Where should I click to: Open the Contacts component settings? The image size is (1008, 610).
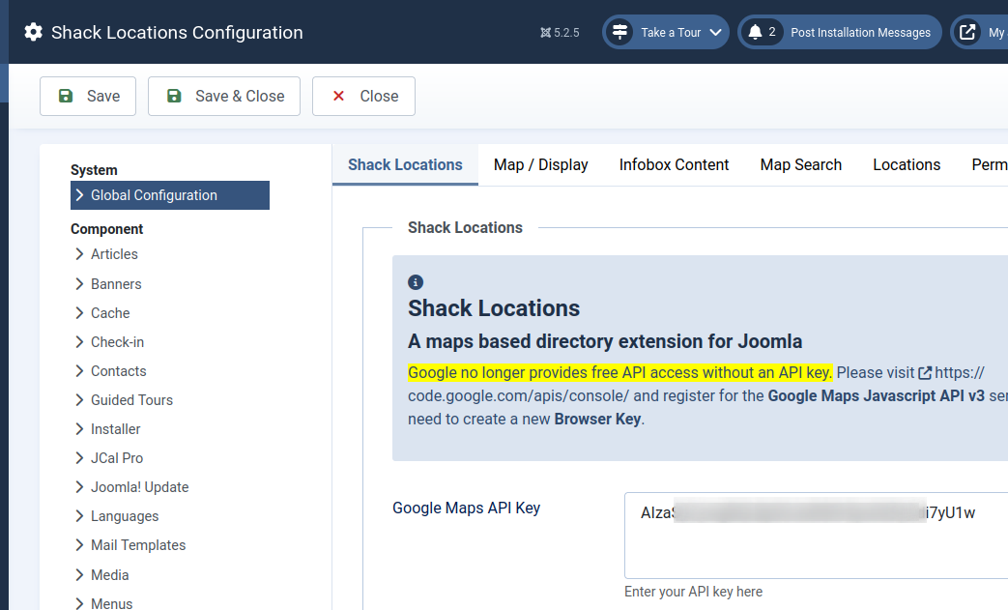click(118, 371)
